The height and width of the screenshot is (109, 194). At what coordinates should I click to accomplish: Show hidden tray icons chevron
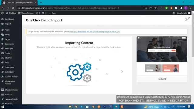(x=162, y=107)
